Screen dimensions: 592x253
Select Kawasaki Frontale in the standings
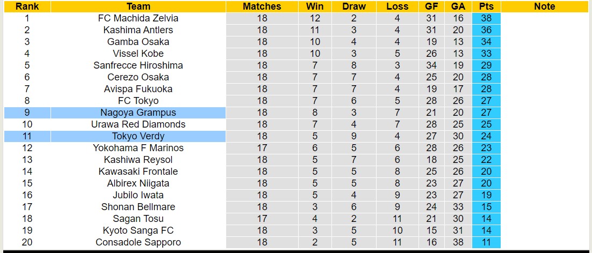tap(138, 172)
